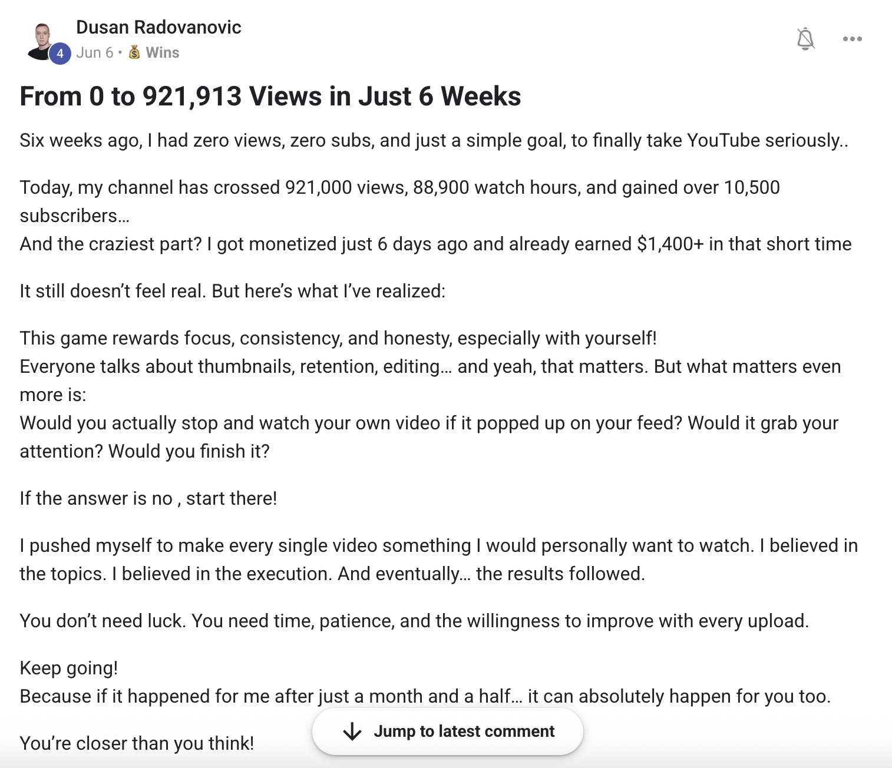
Task: Click the sentence starting 'Six weeks ago'
Action: 434,140
